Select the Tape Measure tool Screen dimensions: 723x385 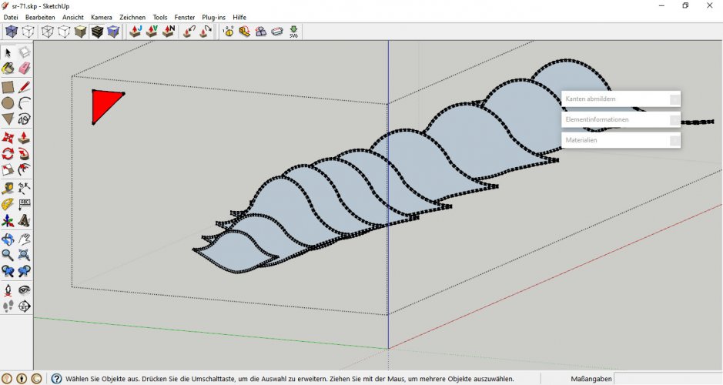coord(8,188)
